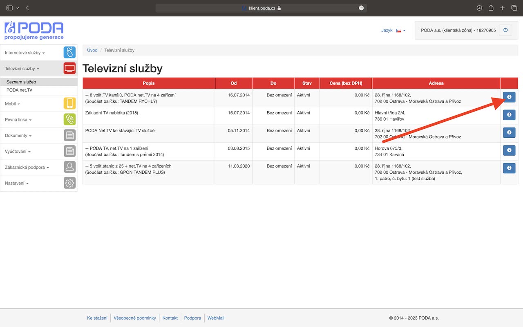Image resolution: width=523 pixels, height=327 pixels.
Task: Select Seznam služeb submenu item
Action: click(x=39, y=82)
